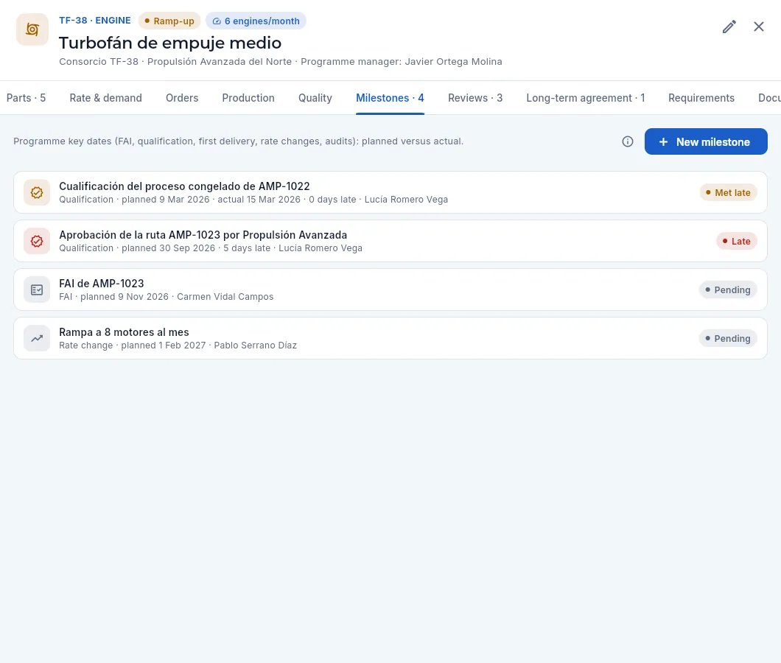781x663 pixels.
Task: Click the Pending badge on FAI de AMP-1023
Action: click(728, 290)
